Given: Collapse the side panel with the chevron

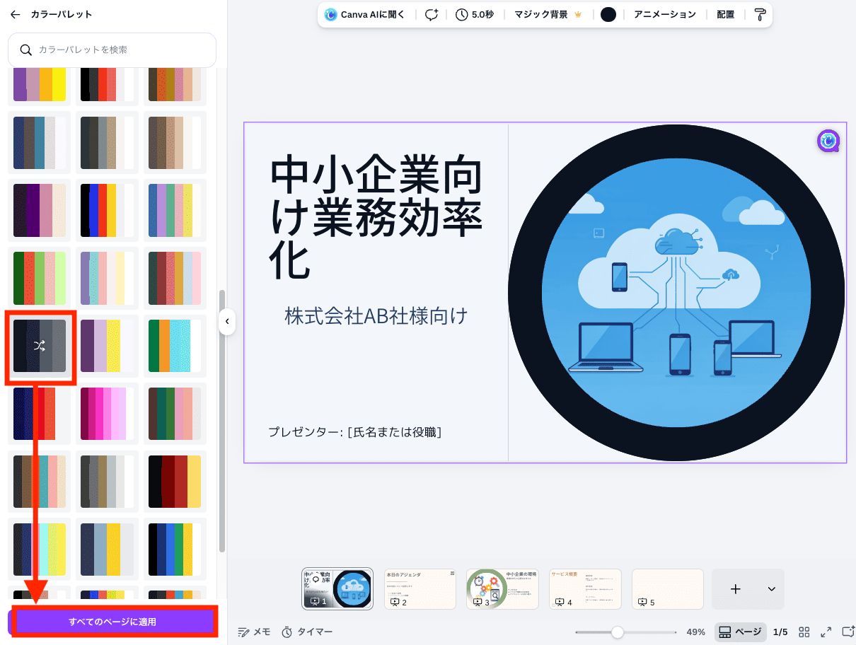Looking at the screenshot, I should [227, 322].
